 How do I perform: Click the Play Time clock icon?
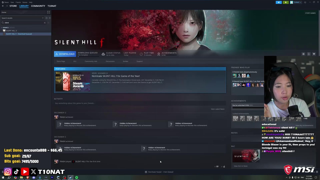point(141,54)
